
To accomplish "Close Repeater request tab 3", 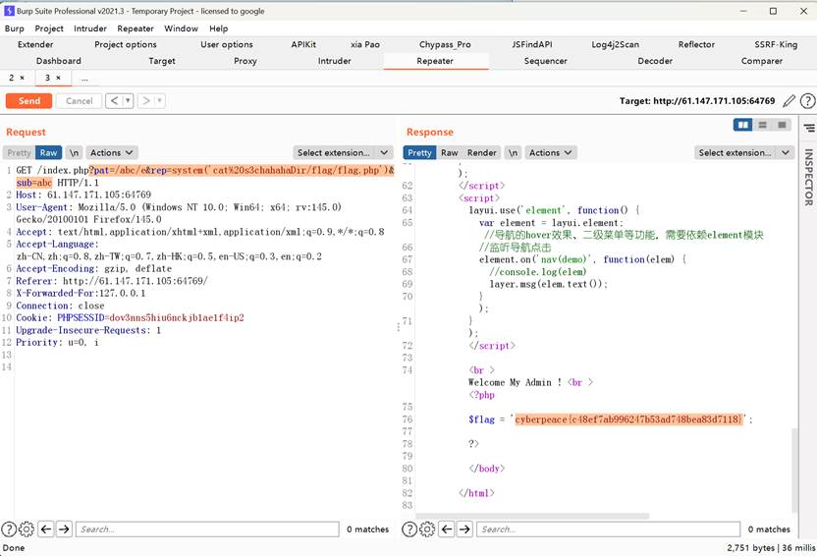I will pos(58,78).
